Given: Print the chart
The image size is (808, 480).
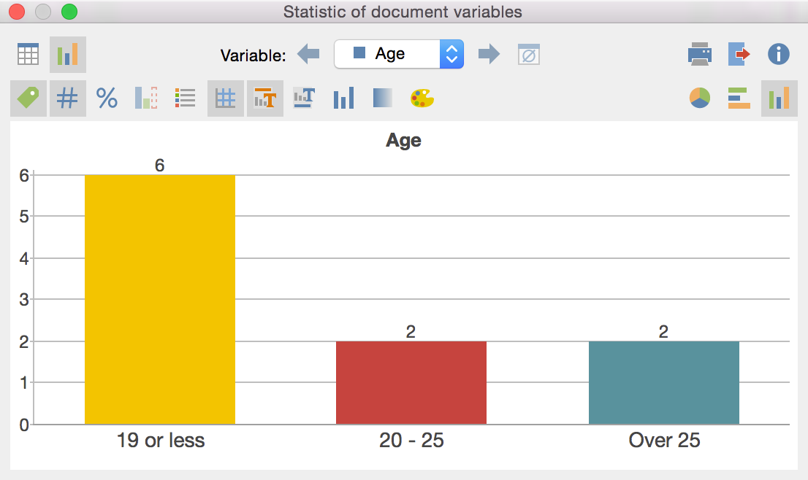Looking at the screenshot, I should (x=700, y=55).
